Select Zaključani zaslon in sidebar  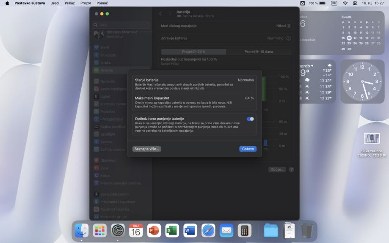click(121, 194)
